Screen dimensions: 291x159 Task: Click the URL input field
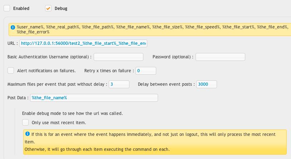[83, 43]
